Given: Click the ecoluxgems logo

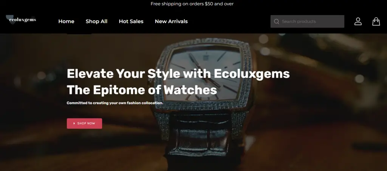Looking at the screenshot, I should 21,20.
